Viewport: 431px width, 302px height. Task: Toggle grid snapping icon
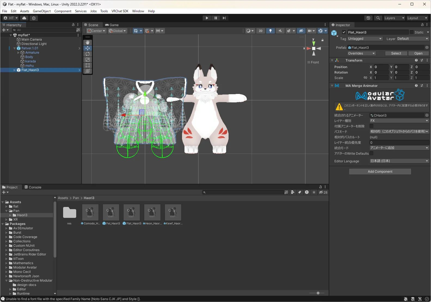147,31
